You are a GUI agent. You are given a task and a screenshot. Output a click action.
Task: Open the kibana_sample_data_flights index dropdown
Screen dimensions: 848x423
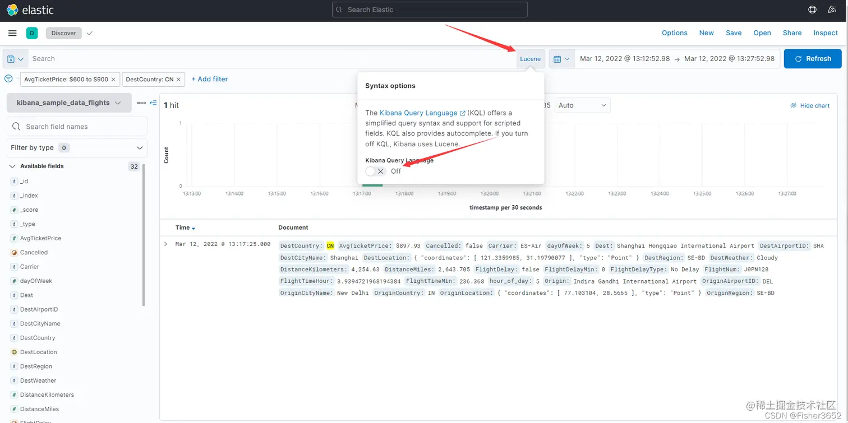click(69, 103)
